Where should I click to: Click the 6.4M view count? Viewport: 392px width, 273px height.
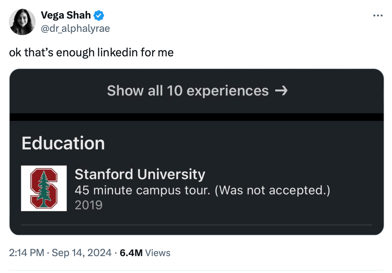pos(131,253)
